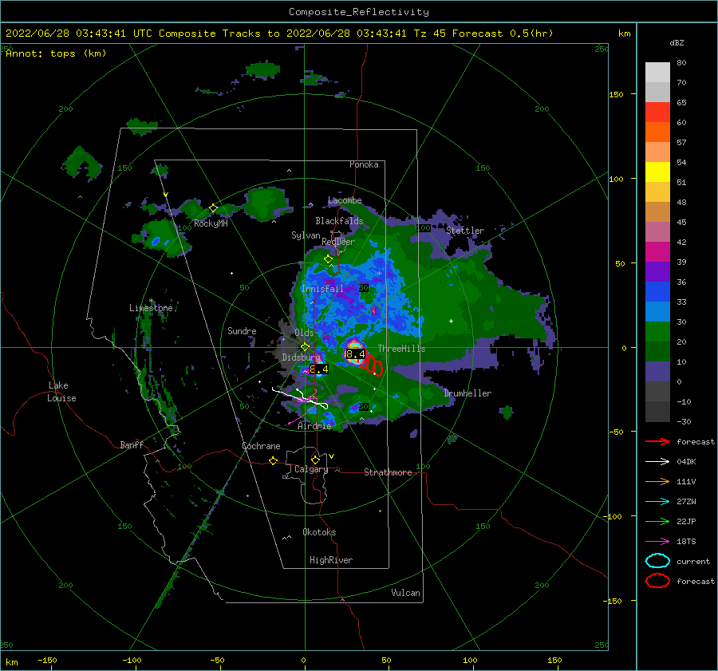Click the ThreeHills town label
Image resolution: width=718 pixels, height=671 pixels.
tap(401, 349)
